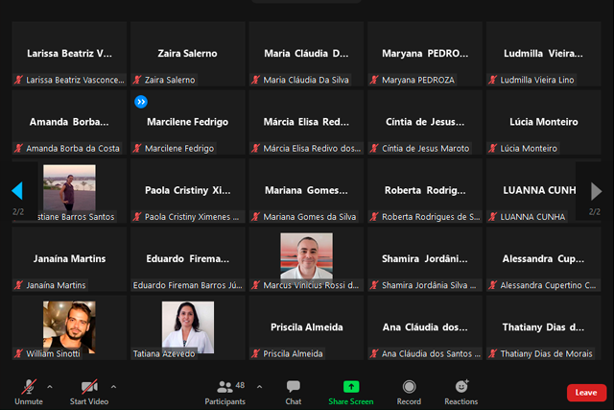Select William Sinotti's video tile
This screenshot has width=614, height=410.
point(69,327)
